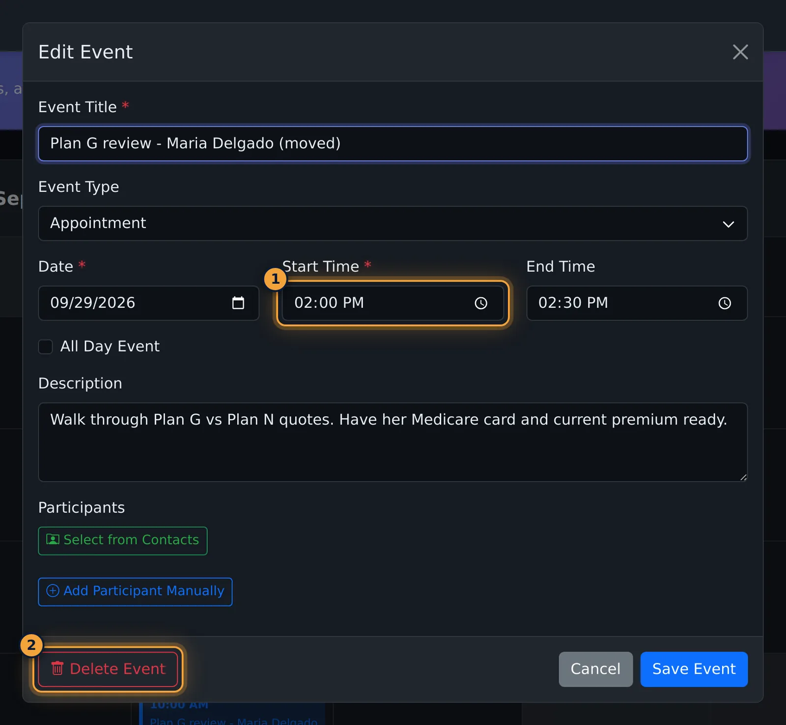Open the Start Time clock picker
This screenshot has width=786, height=725.
(481, 303)
